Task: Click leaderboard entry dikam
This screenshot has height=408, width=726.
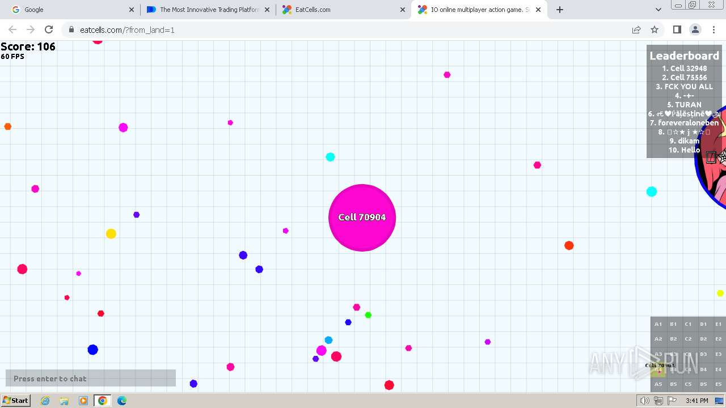Action: (x=684, y=141)
